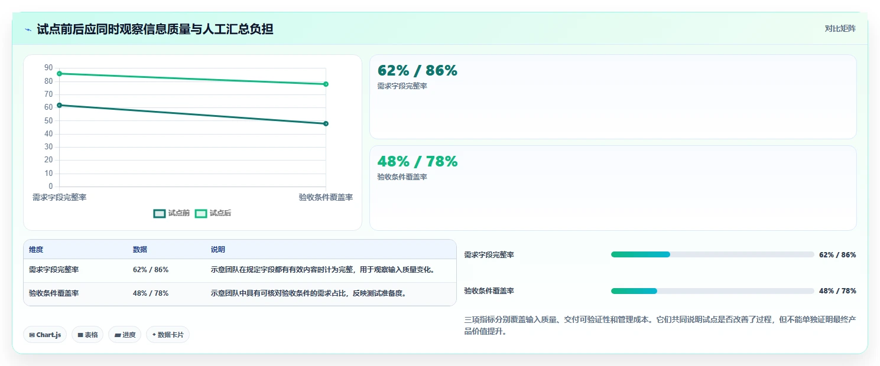Click the 48% / 78% cell in the table
This screenshot has width=880, height=366.
click(151, 293)
